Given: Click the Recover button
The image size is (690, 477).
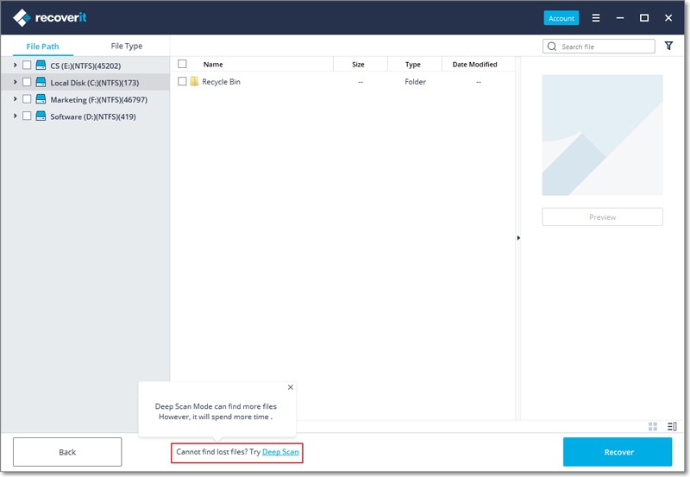Looking at the screenshot, I should [x=618, y=452].
